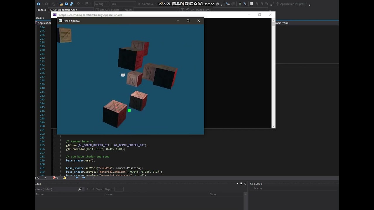The image size is (374, 210).
Task: Open the x86 platform dropdown
Action: pos(123,4)
